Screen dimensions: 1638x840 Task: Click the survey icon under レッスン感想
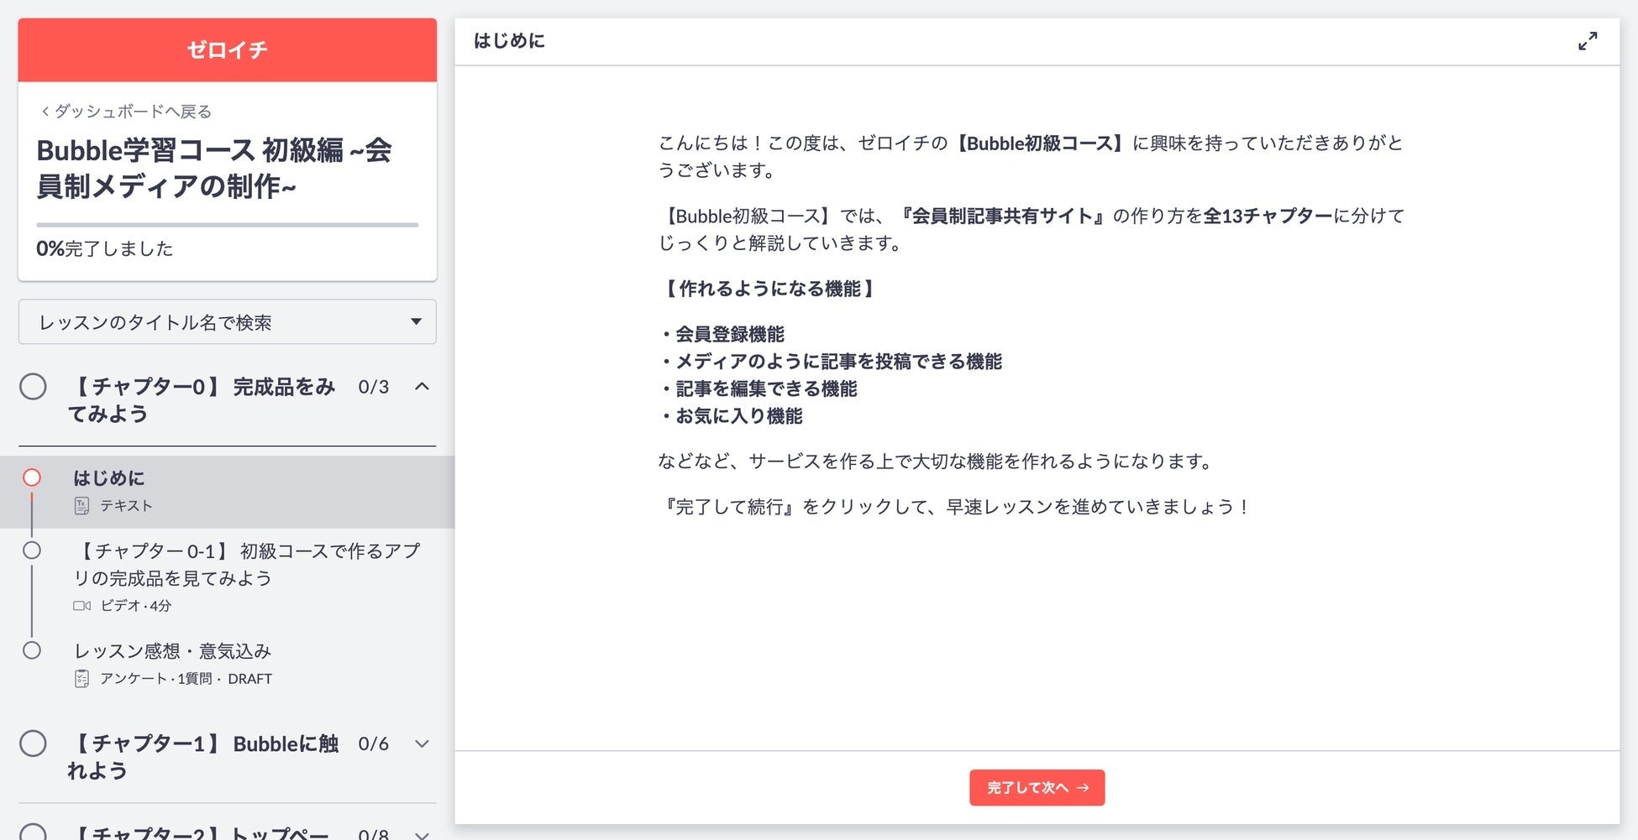click(81, 679)
